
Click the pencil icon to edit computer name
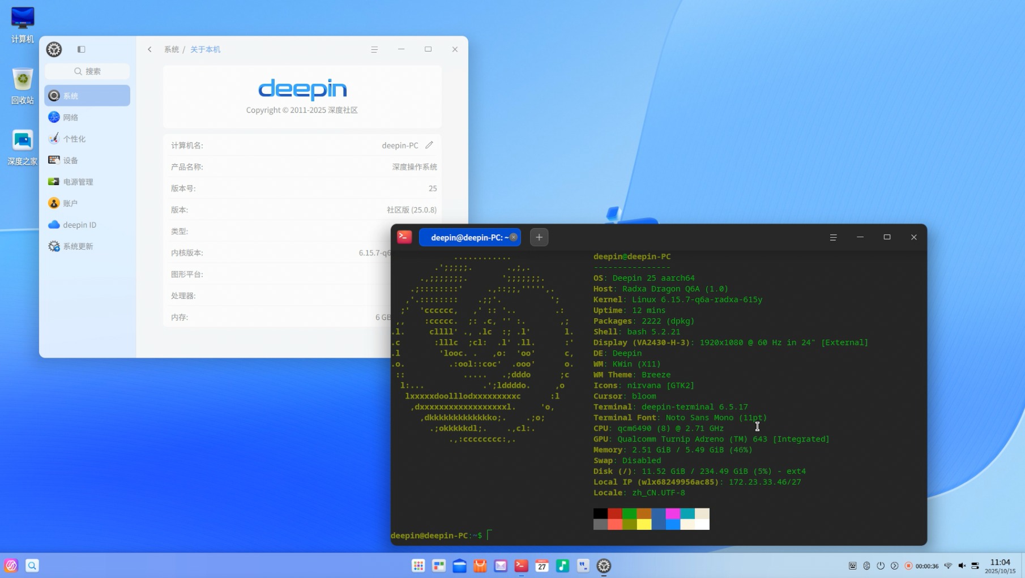click(429, 145)
